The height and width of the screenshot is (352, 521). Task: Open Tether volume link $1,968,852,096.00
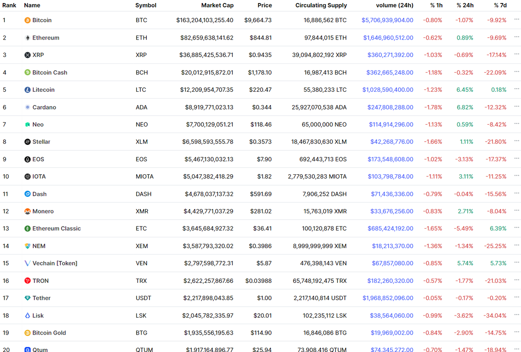pos(388,298)
